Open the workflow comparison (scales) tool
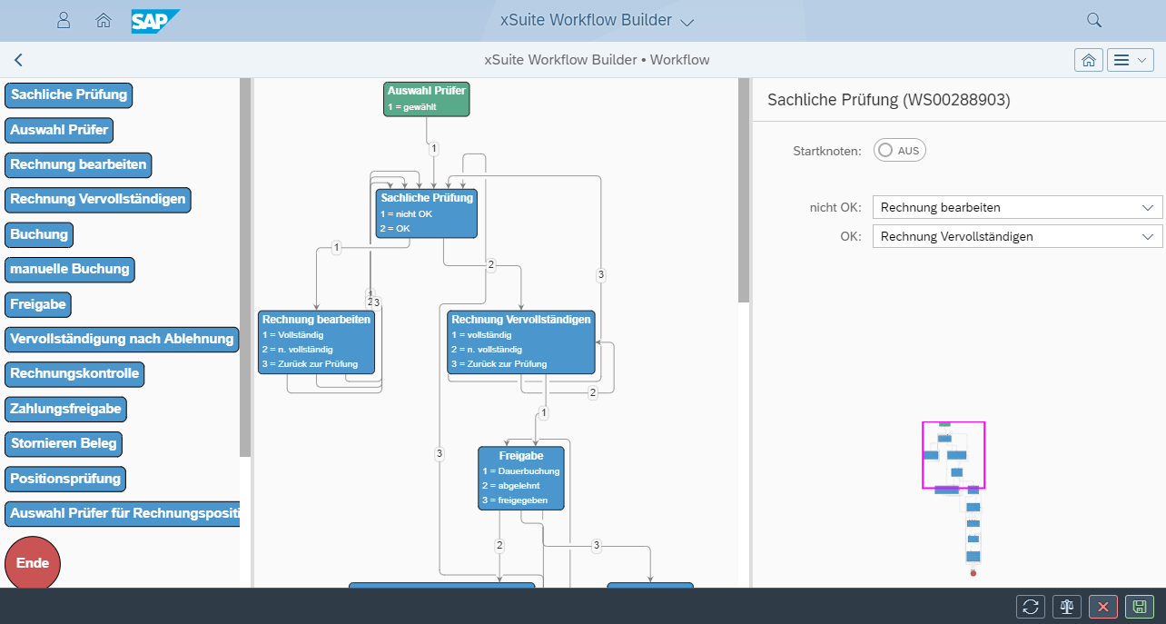1166x624 pixels. click(x=1066, y=606)
